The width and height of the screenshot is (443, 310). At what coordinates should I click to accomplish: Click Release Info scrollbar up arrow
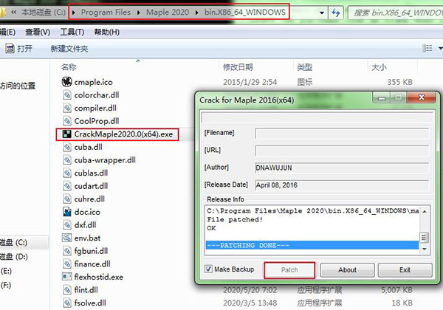[x=424, y=211]
